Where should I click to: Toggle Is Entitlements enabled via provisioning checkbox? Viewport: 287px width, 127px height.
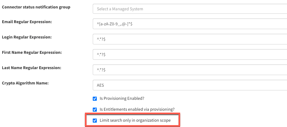[x=95, y=109]
